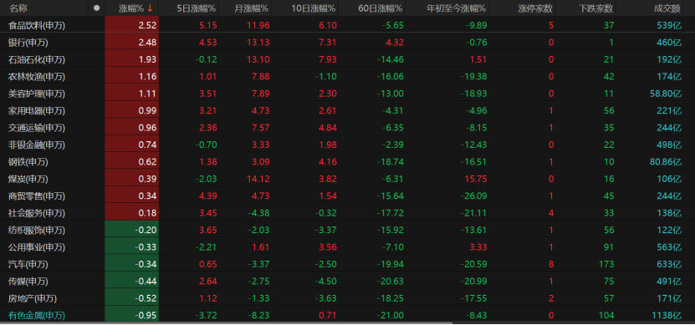
Task: Sort by the 成交额 column header
Action: [667, 8]
